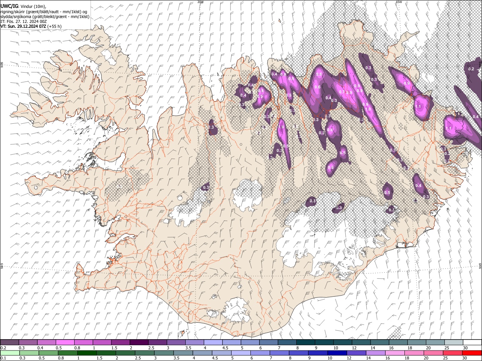This screenshot has height=361, width=482.
Task: Select the dark purple top swatch between 2 and 2.5
Action: tap(139, 343)
